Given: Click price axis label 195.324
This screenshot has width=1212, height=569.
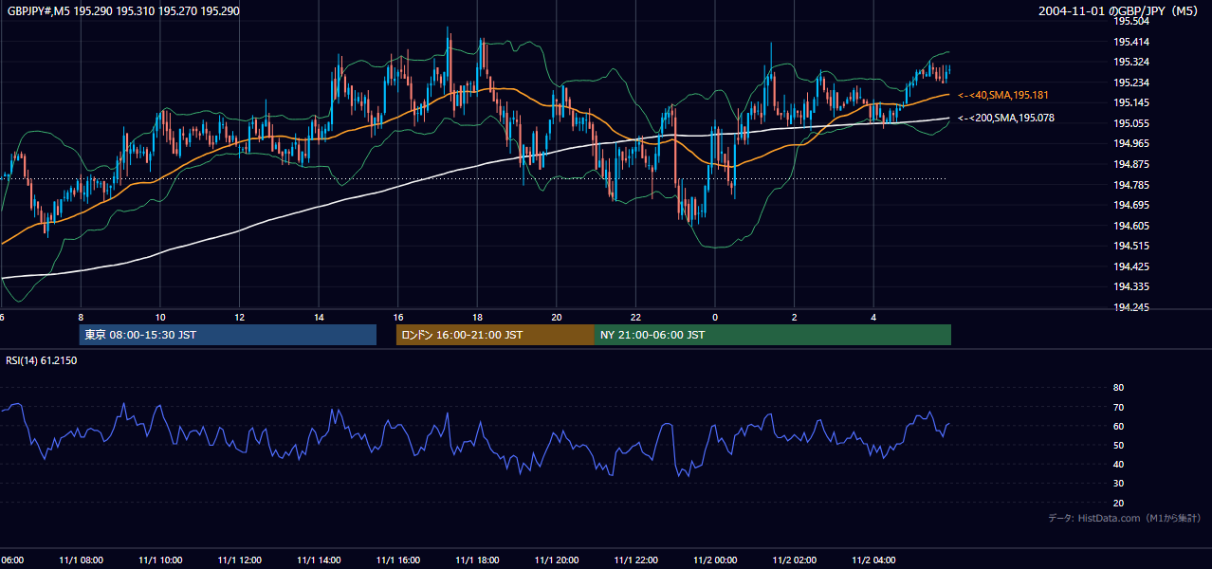Looking at the screenshot, I should coord(1131,62).
